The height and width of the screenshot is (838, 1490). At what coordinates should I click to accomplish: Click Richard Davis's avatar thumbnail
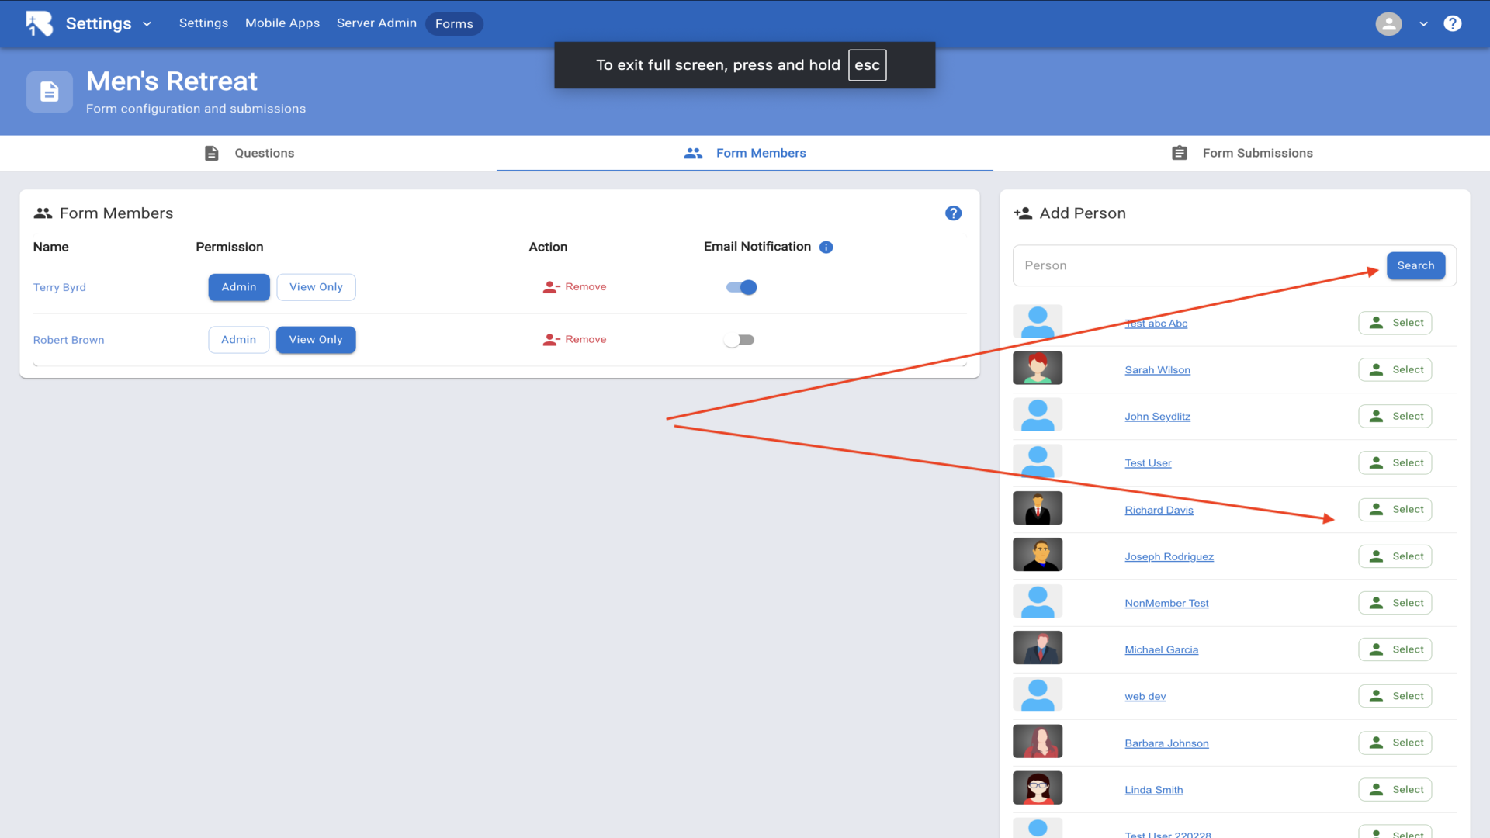click(x=1038, y=508)
